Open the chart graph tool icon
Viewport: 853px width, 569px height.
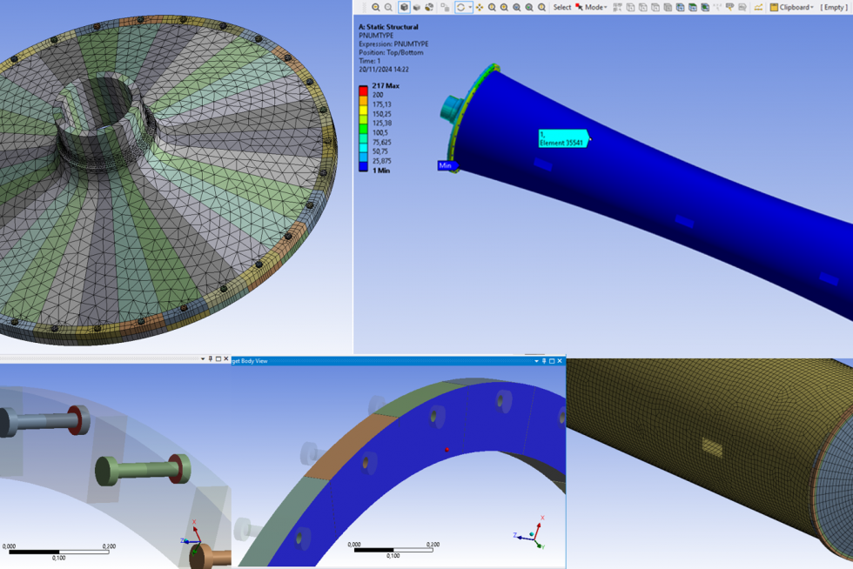tap(758, 7)
